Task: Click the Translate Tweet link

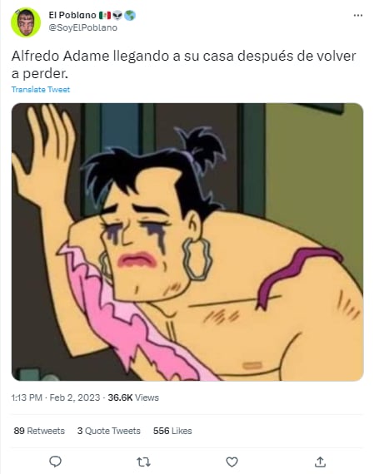Action: pos(41,90)
